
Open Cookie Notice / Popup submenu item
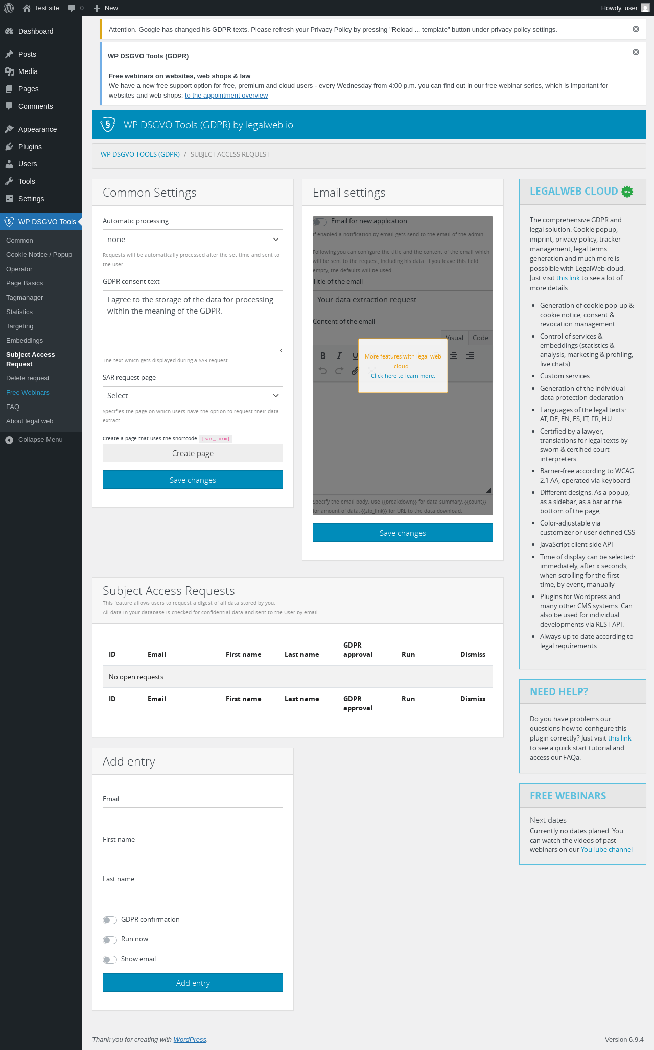click(x=39, y=255)
